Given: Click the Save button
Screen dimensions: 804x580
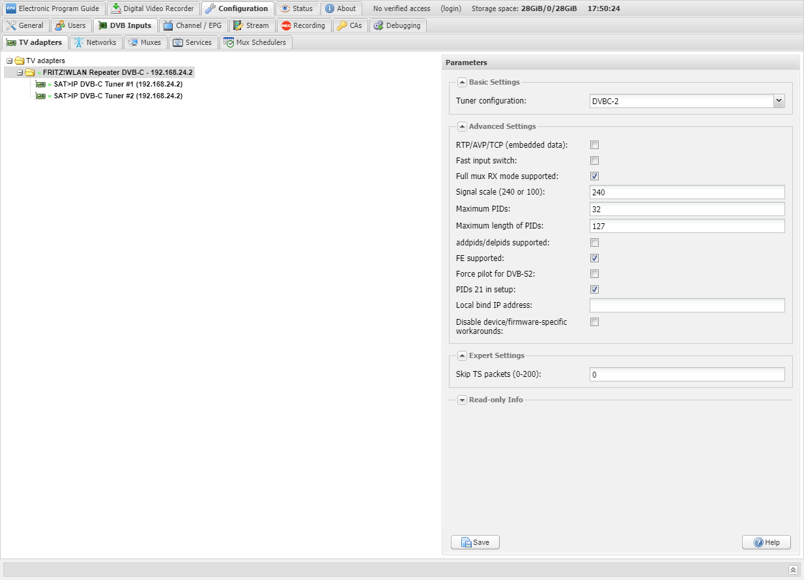Looking at the screenshot, I should [475, 542].
